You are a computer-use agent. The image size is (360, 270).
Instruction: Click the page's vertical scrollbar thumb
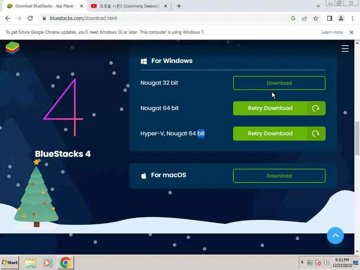357,139
